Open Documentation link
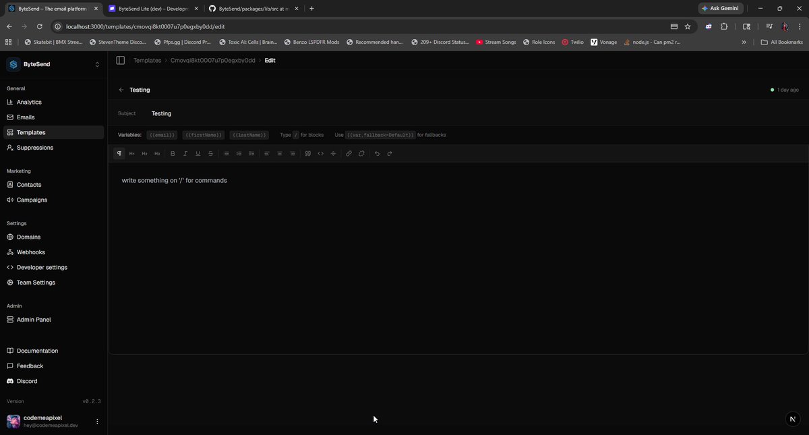Image resolution: width=809 pixels, height=435 pixels. [54, 351]
